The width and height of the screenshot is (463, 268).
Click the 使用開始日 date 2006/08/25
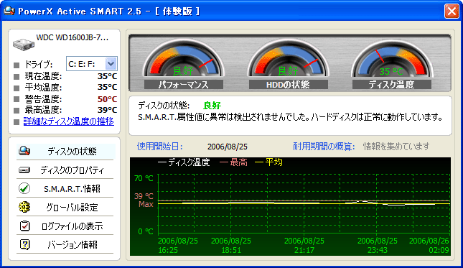point(228,147)
